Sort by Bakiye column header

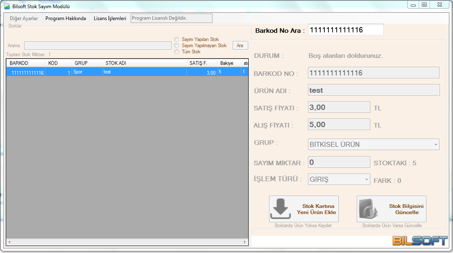[229, 63]
